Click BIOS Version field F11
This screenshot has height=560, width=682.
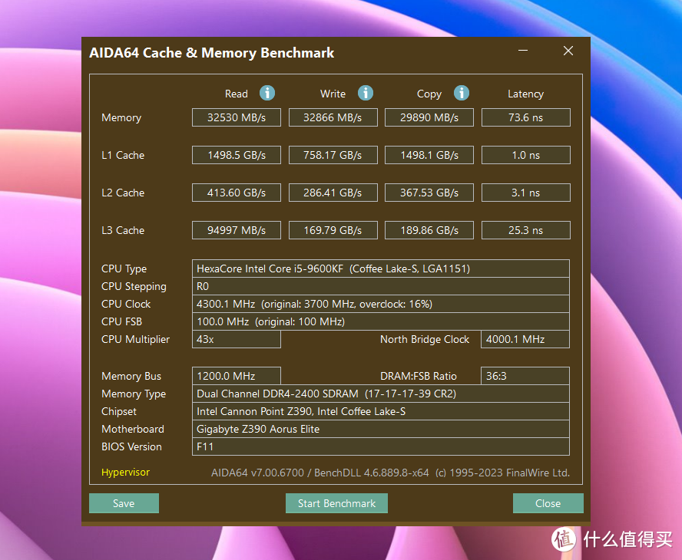click(381, 446)
